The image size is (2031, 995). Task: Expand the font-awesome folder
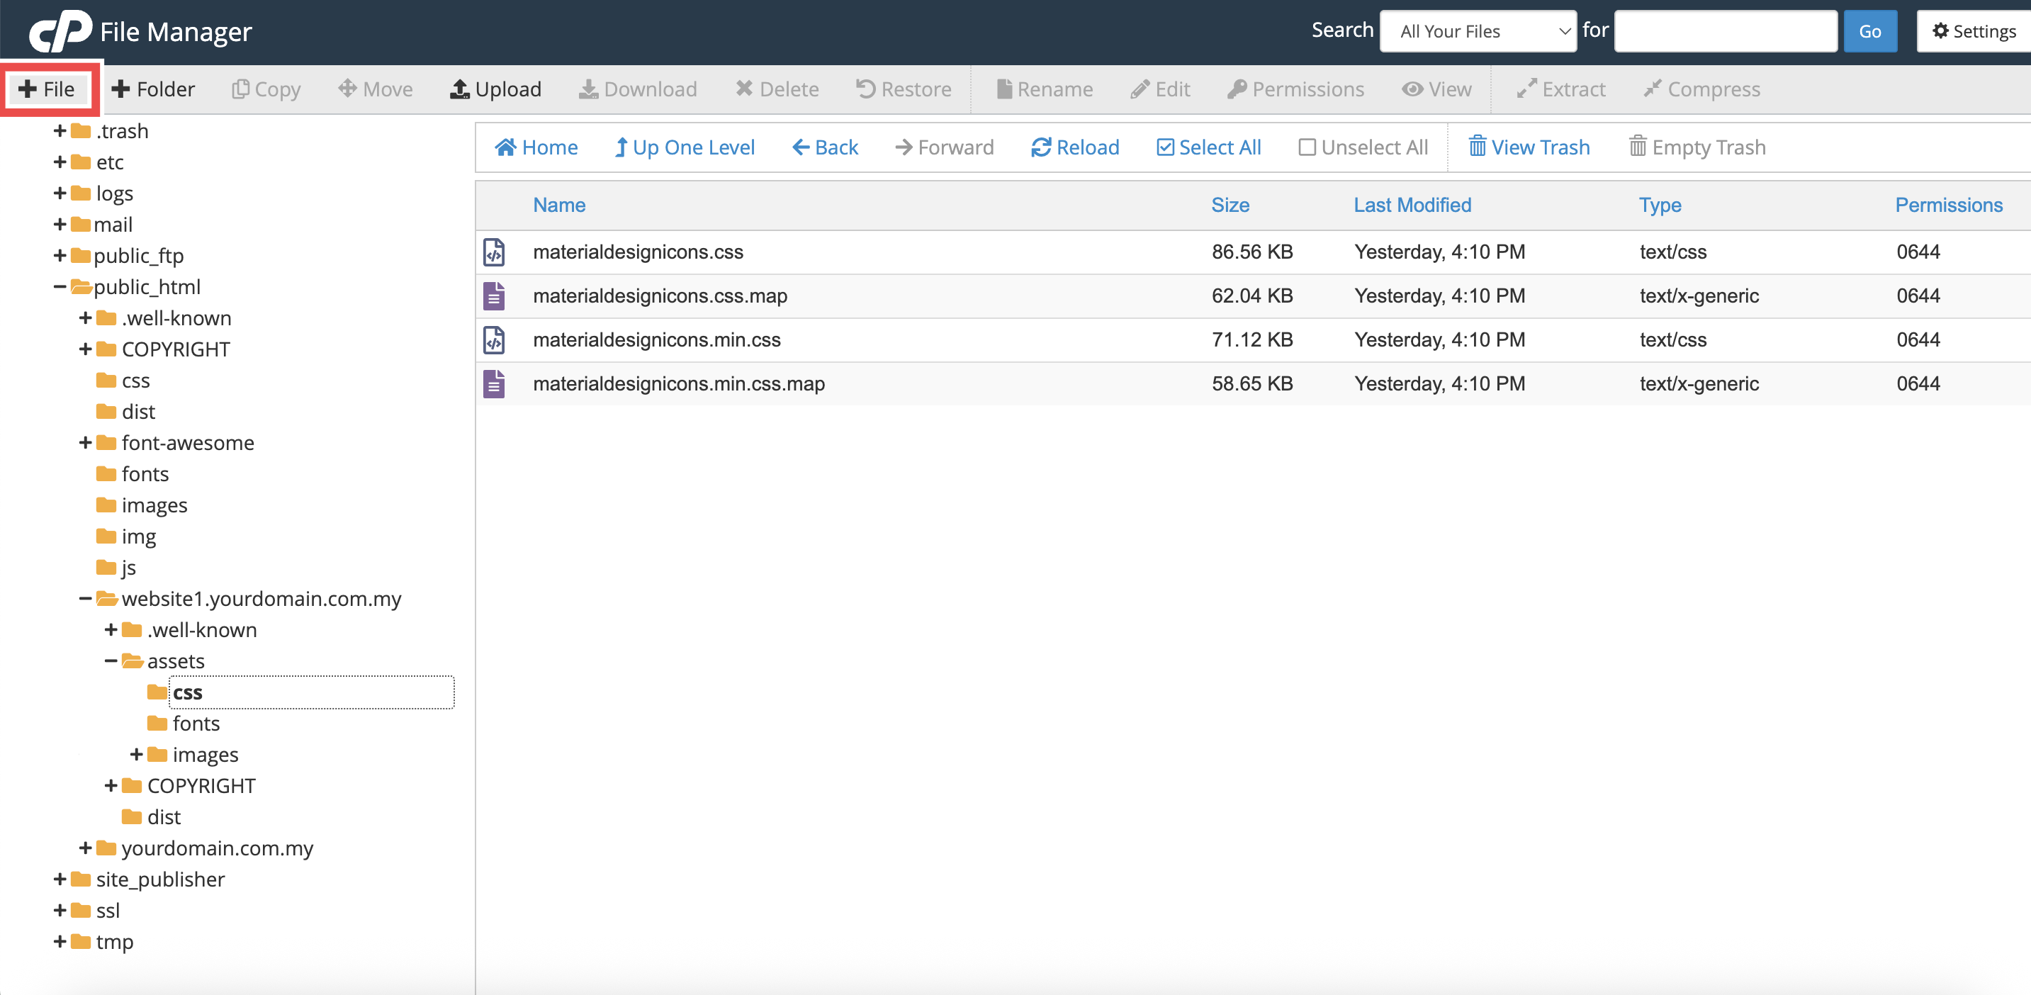(85, 443)
